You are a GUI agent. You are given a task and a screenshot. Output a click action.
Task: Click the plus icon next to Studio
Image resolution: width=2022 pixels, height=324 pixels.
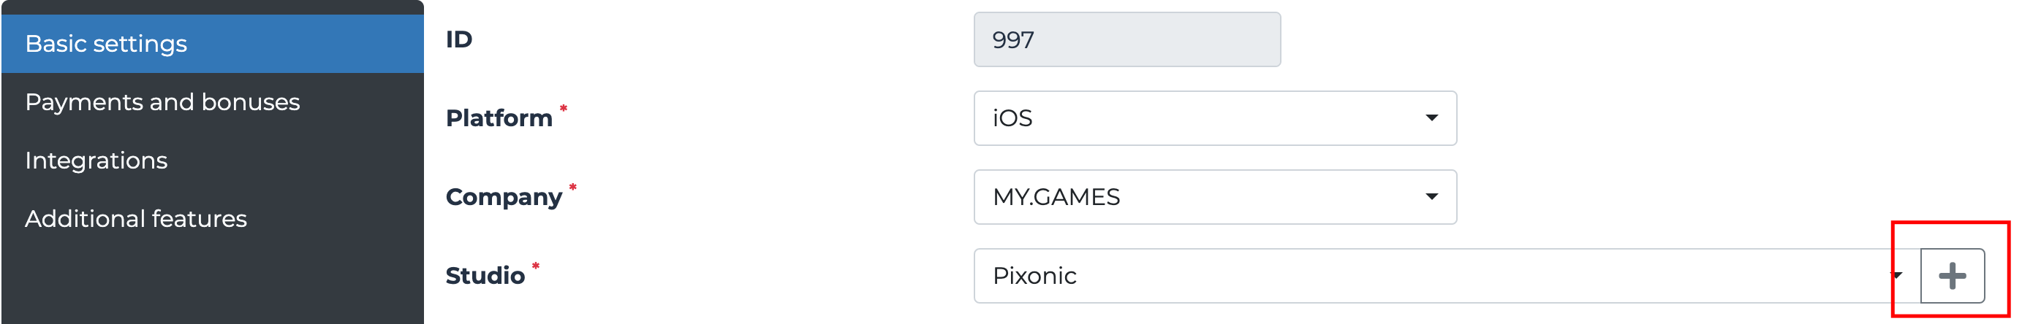point(1951,276)
